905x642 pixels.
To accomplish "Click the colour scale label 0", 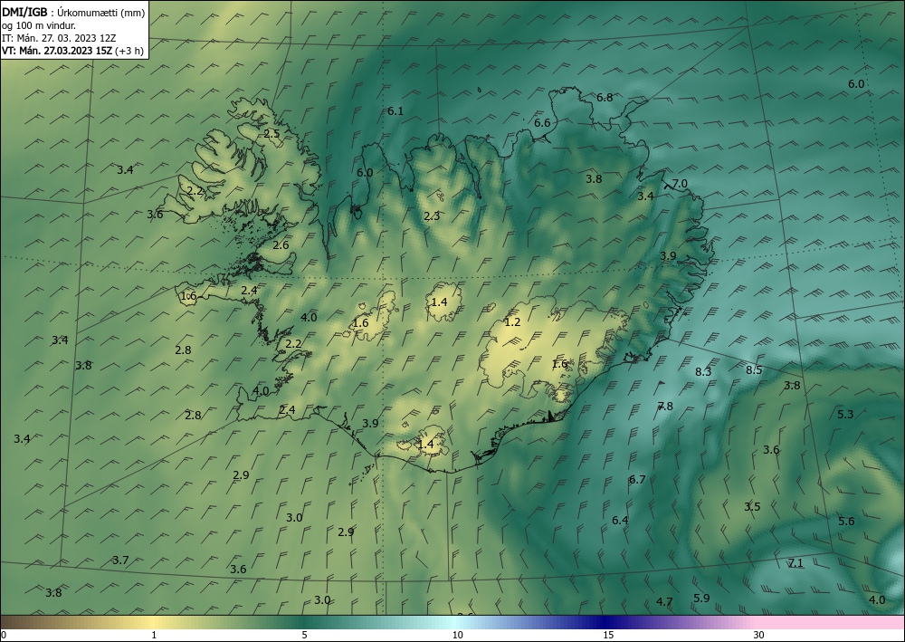I will click(x=4, y=635).
